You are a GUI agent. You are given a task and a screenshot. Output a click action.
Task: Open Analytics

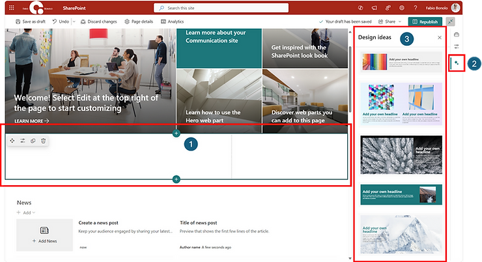coord(172,22)
